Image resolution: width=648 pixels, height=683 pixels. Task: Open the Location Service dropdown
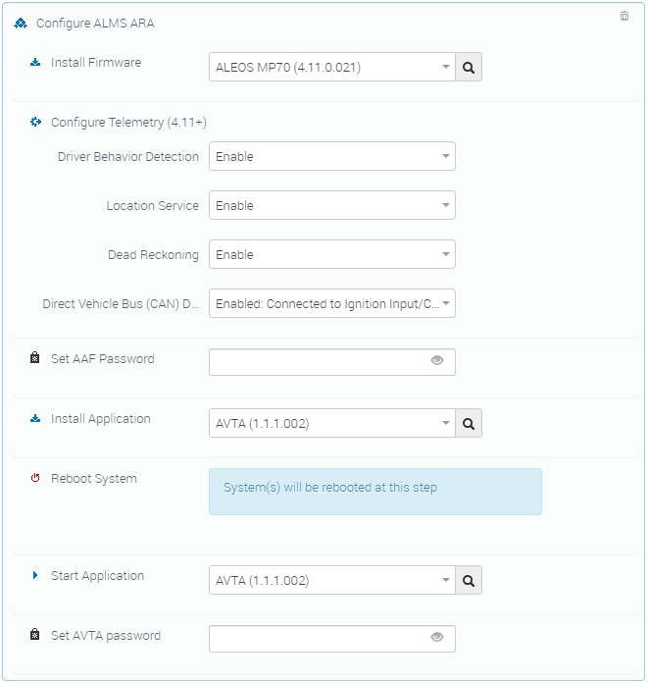point(331,205)
